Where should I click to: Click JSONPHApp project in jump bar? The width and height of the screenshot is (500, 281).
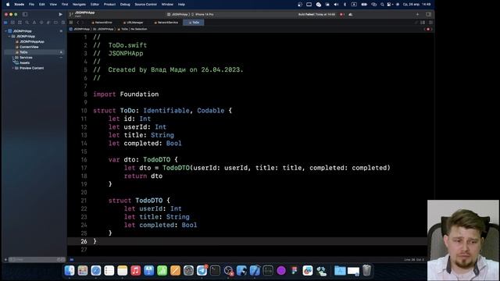pyautogui.click(x=80, y=29)
